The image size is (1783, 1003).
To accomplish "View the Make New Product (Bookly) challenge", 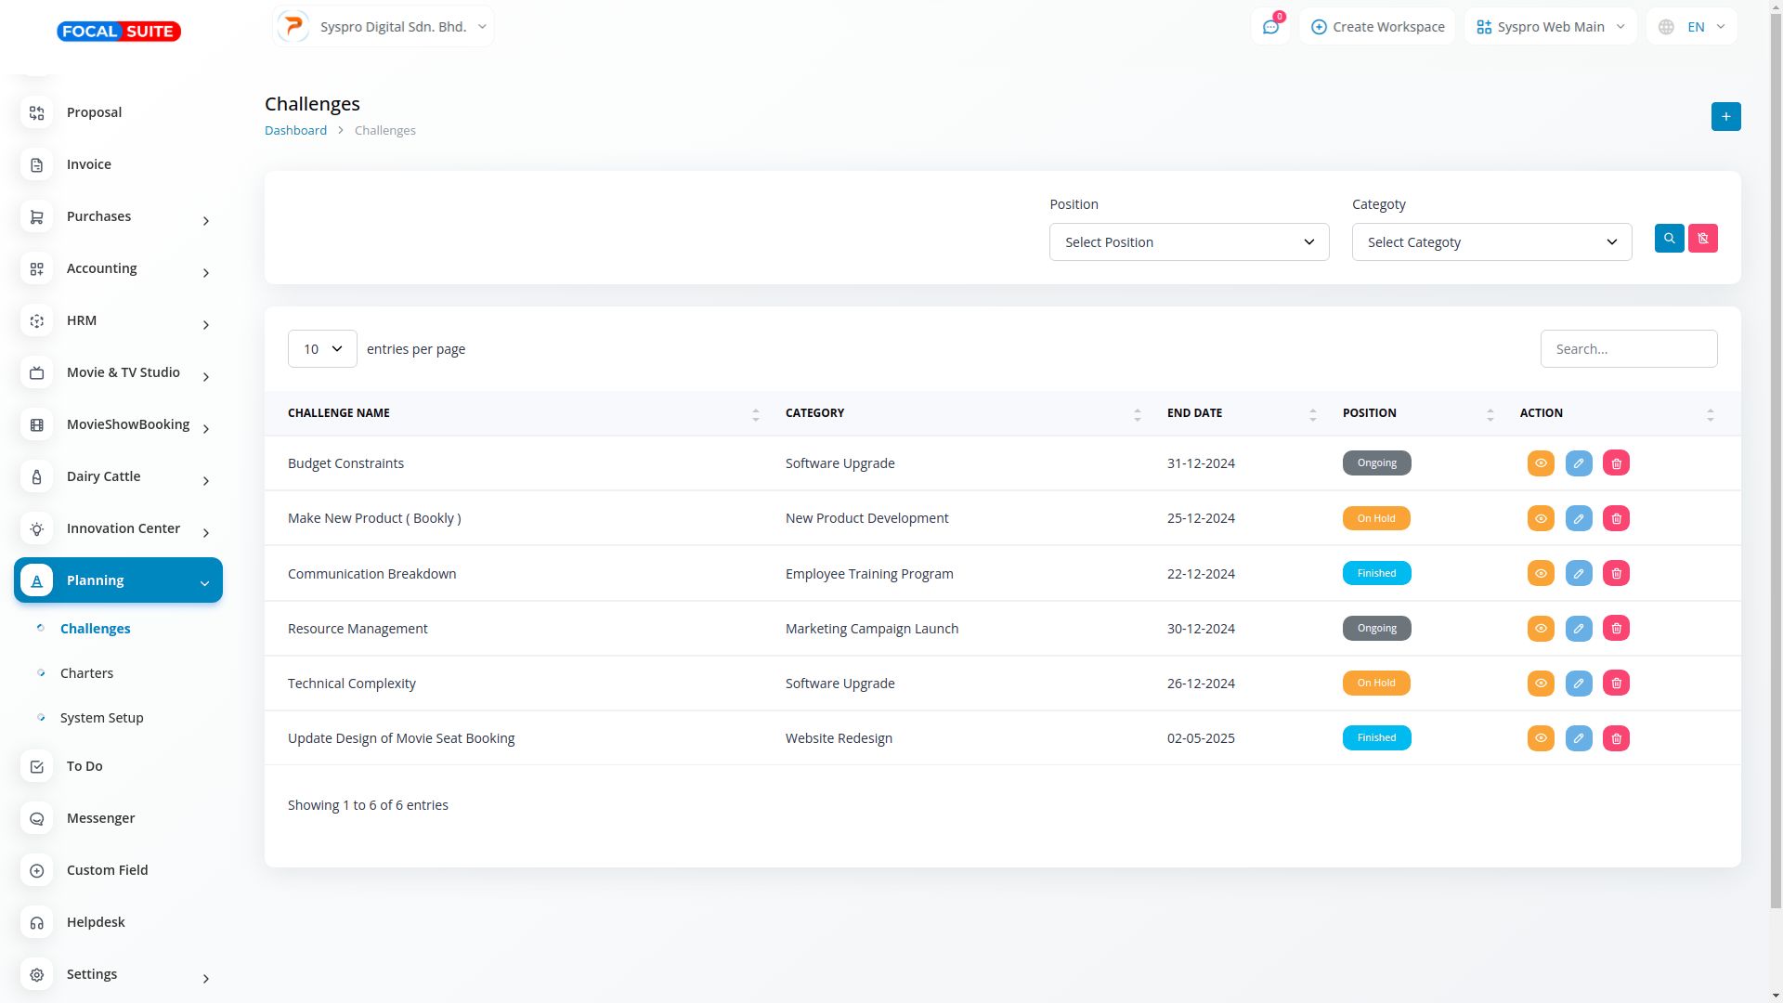I will (1540, 518).
